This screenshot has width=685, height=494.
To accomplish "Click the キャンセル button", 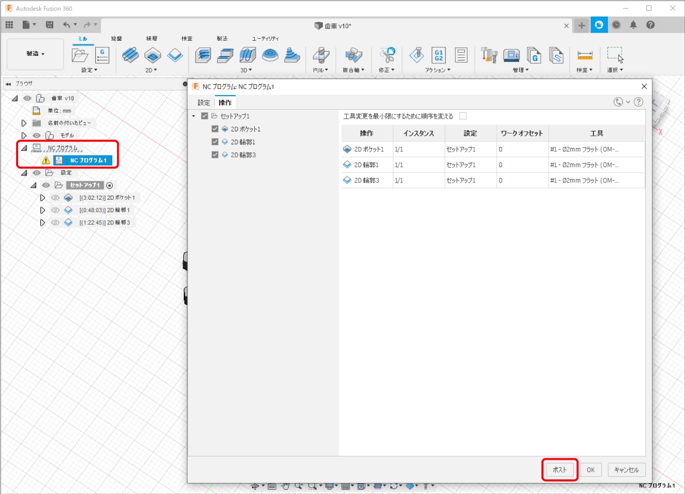I will [626, 470].
